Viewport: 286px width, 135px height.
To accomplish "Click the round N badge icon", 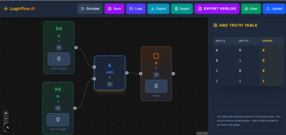I will click(x=8, y=128).
